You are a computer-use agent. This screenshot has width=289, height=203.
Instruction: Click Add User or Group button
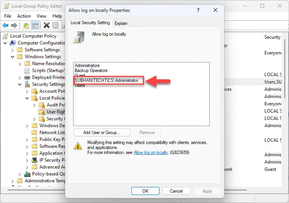click(x=102, y=133)
